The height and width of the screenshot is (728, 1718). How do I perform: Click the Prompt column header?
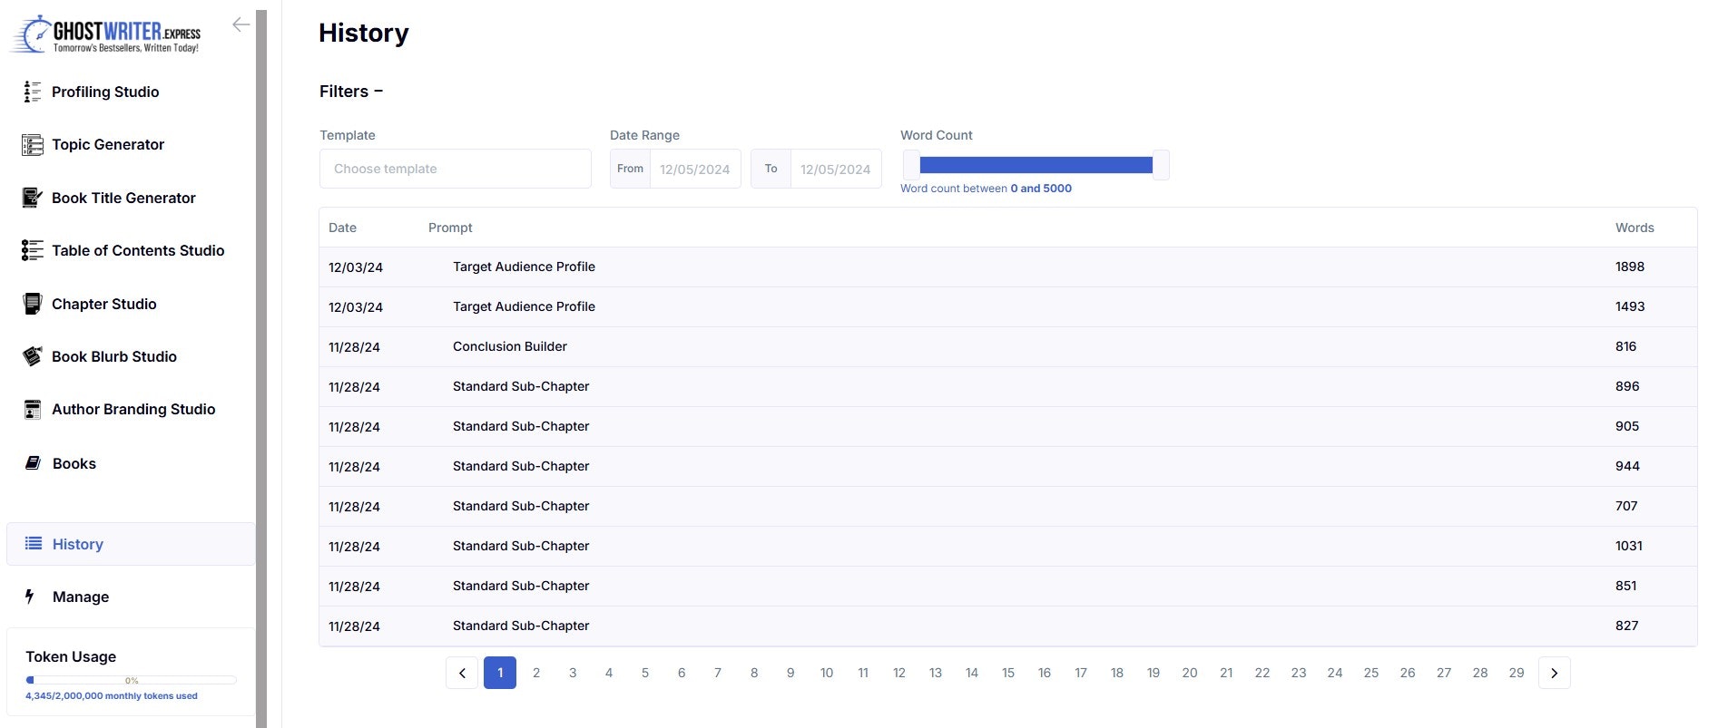pos(450,228)
